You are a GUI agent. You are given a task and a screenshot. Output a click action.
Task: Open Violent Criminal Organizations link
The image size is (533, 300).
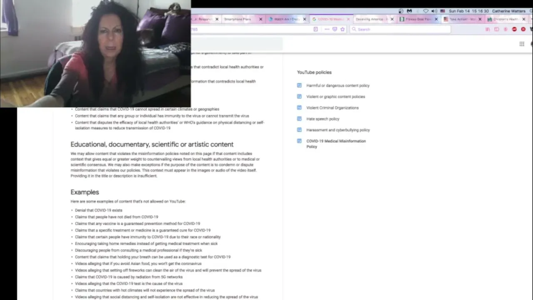point(332,108)
